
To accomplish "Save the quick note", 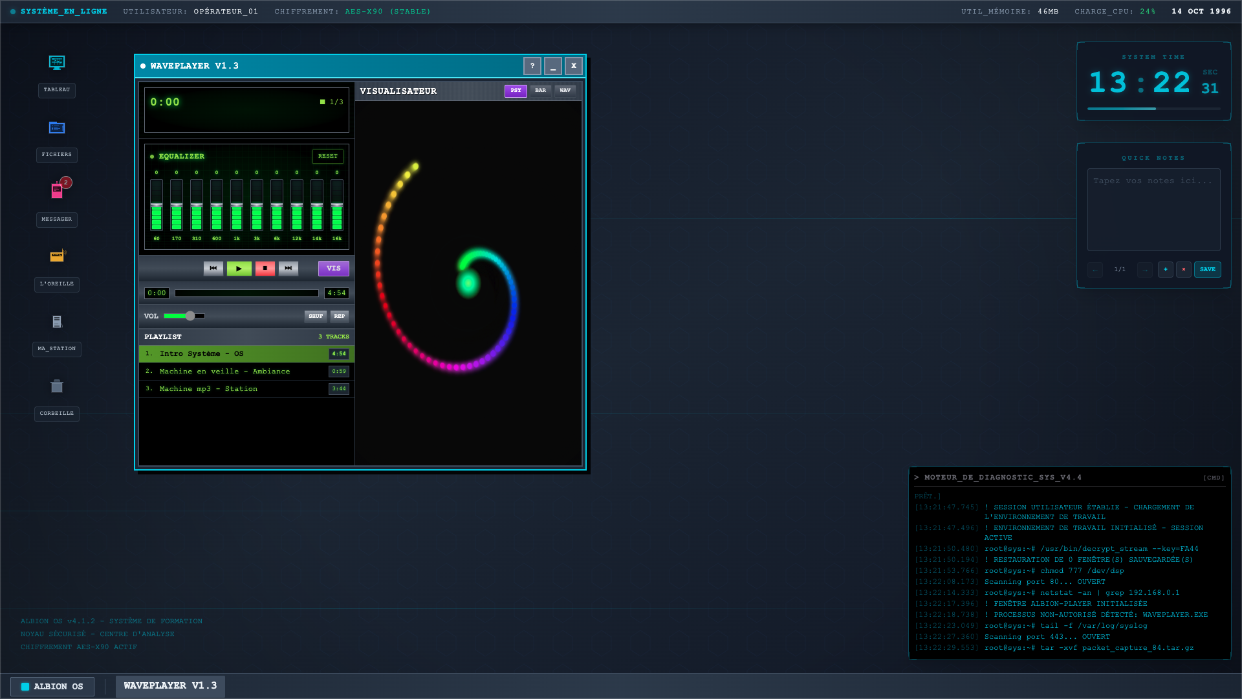I will [1207, 269].
